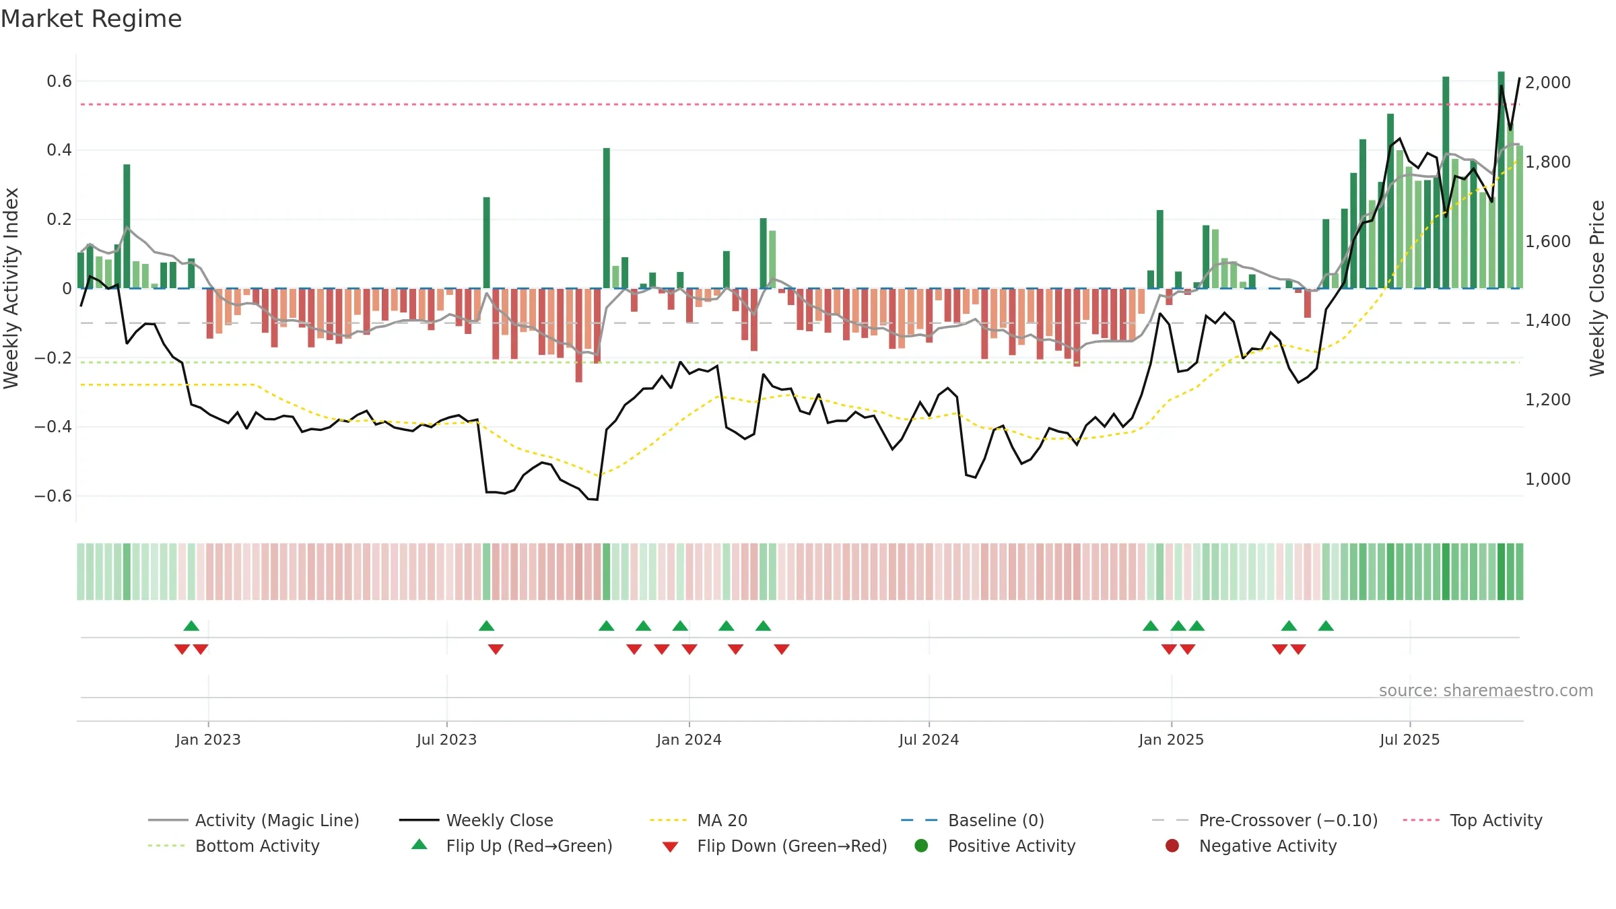Click the Weekly Close Price axis title
This screenshot has width=1616, height=909.
pos(1597,288)
